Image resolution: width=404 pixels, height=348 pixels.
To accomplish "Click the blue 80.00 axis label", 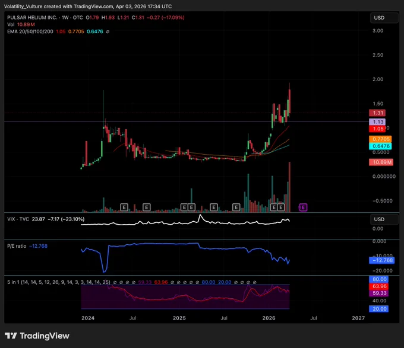I will [x=379, y=279].
